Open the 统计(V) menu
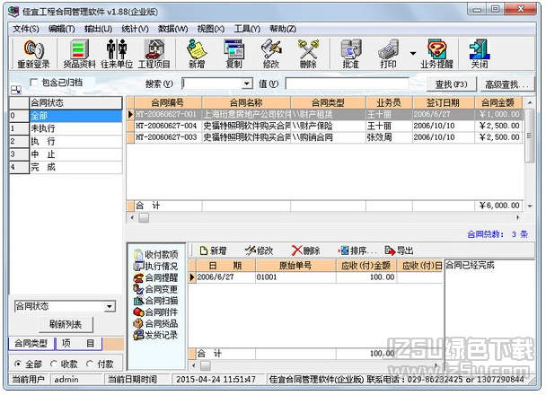 135,29
